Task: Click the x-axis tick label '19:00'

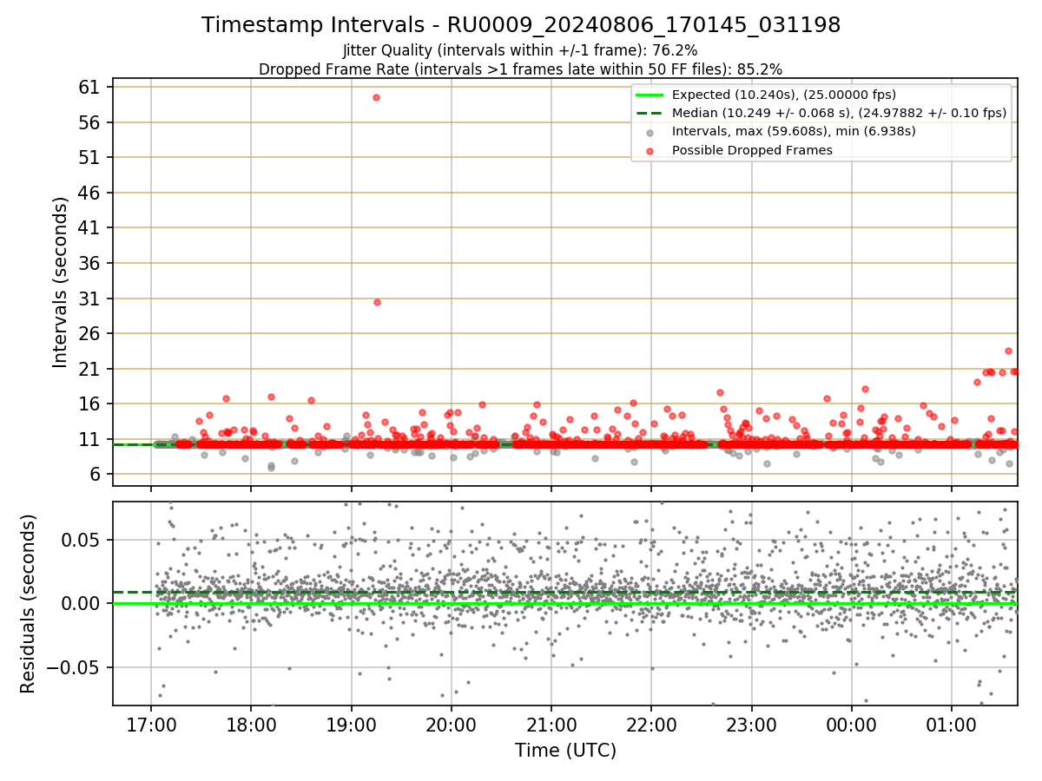Action: coord(352,724)
